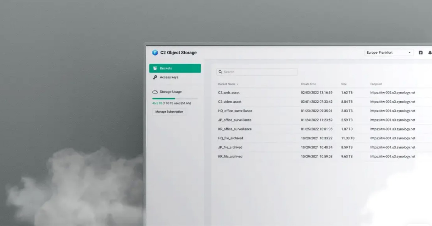Click create time 01/25/2022 10:01:35
Viewport: 432px width, 226px height.
[x=316, y=129]
